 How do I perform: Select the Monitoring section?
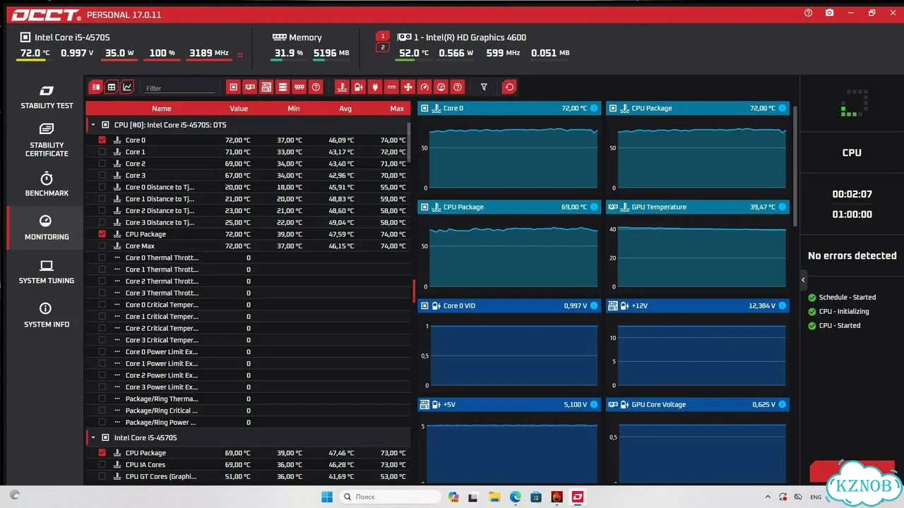47,228
